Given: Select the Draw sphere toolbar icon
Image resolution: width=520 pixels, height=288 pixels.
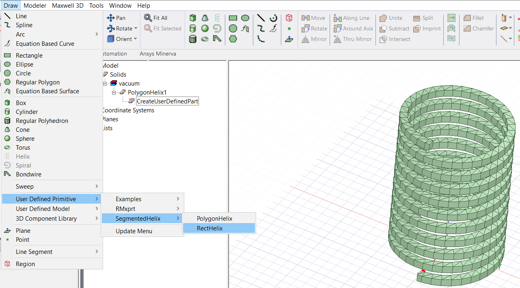Looking at the screenshot, I should point(205,28).
